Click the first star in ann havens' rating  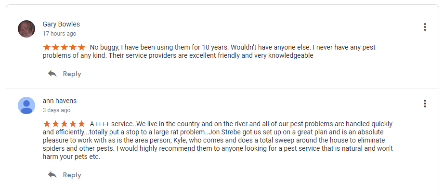(x=47, y=124)
